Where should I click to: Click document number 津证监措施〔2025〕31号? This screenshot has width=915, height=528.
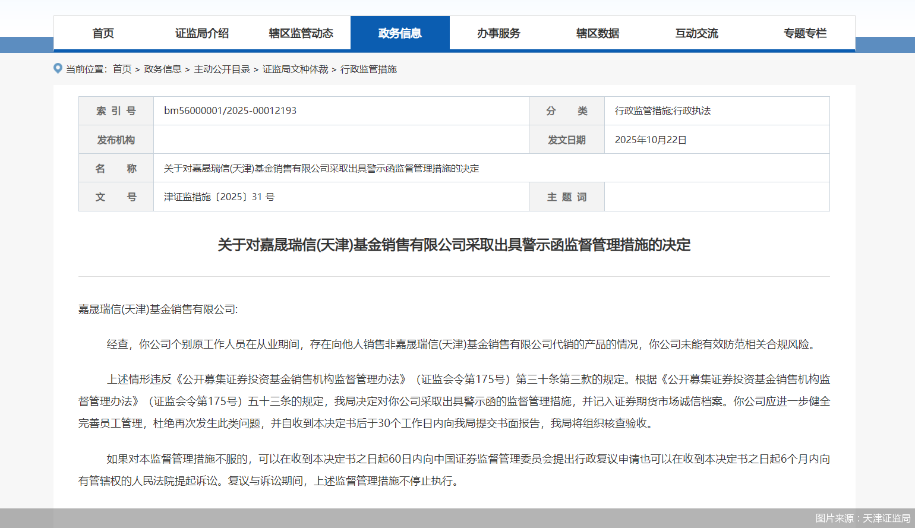pos(219,197)
